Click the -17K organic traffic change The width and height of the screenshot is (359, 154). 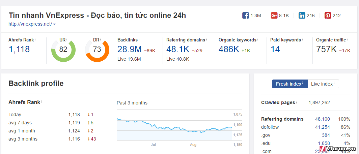pos(345,51)
